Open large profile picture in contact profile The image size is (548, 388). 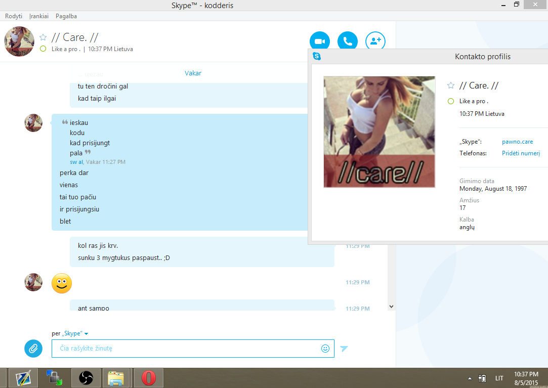379,132
